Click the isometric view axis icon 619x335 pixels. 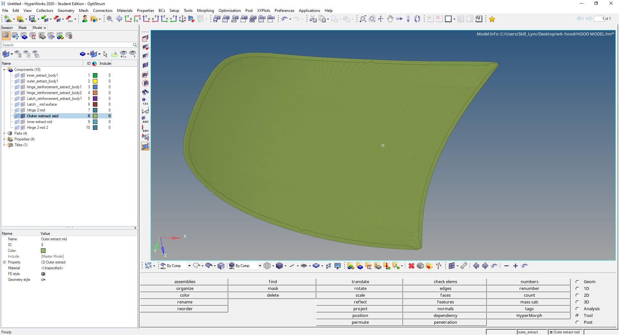182,19
